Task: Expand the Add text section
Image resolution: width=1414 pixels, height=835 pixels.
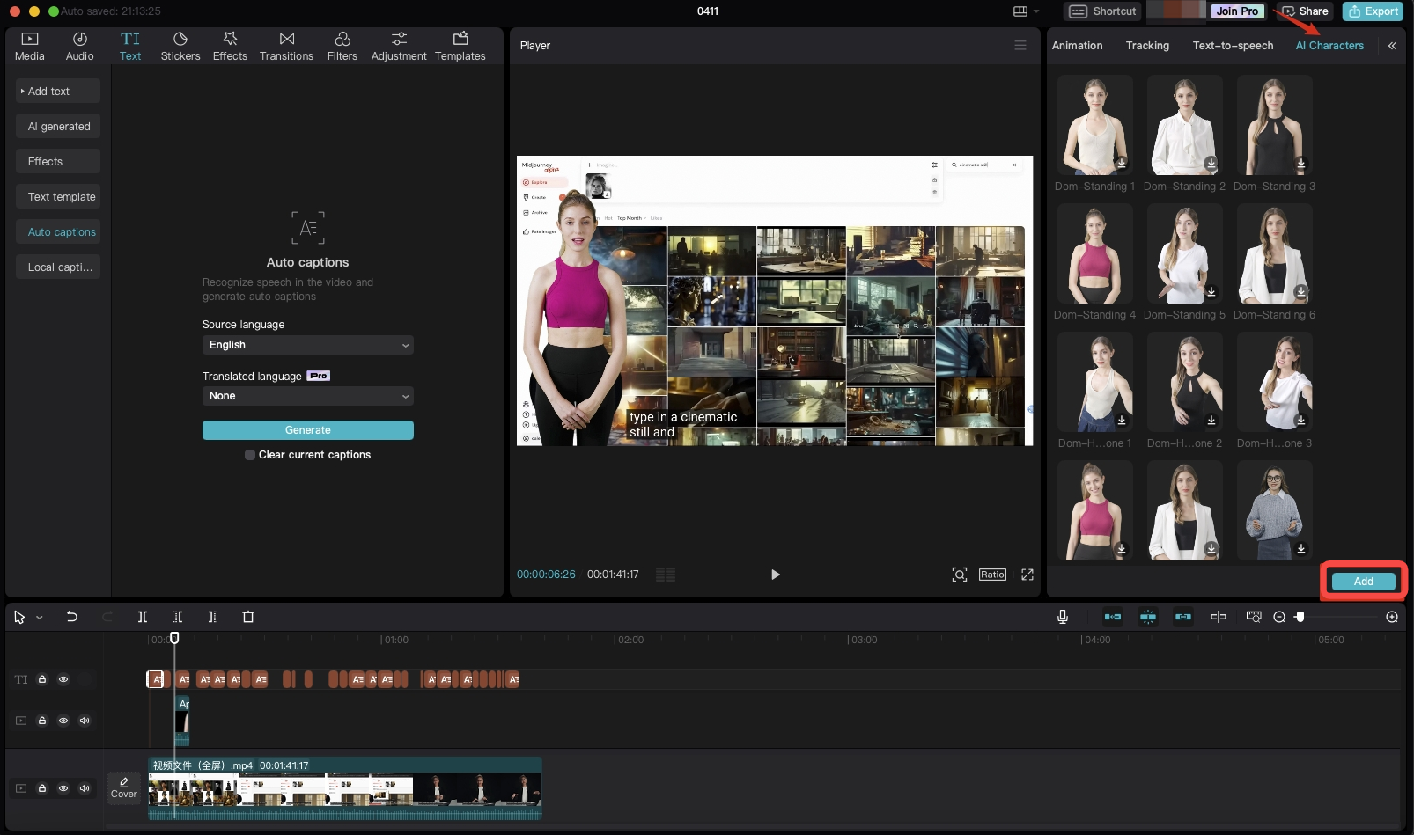Action: pos(57,92)
